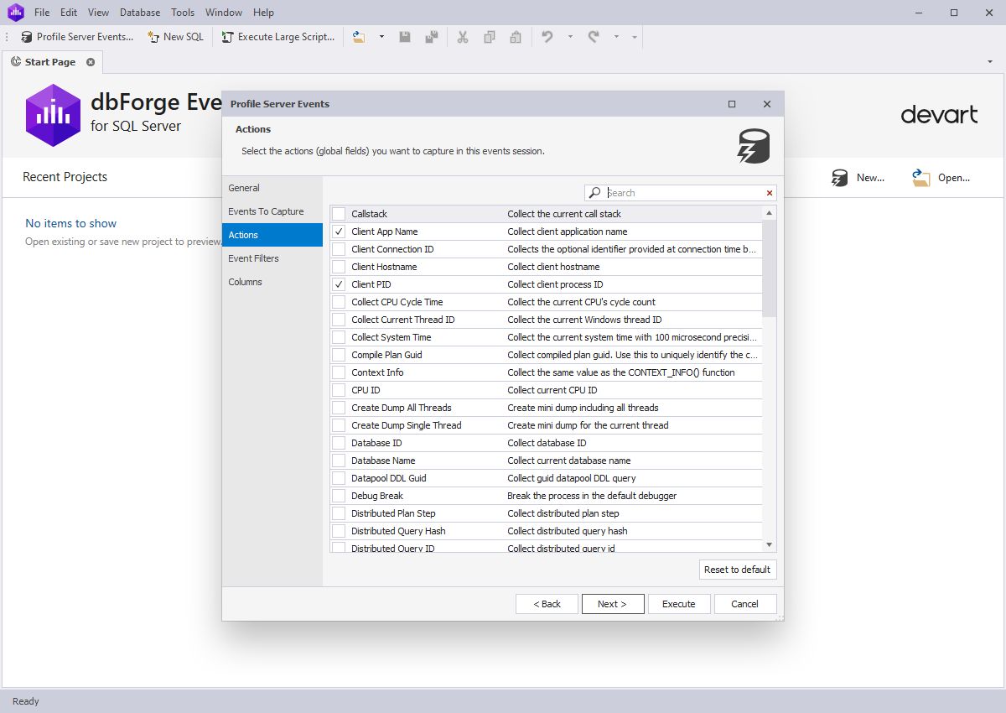
Task: Open the Profile Server Events wizard icon
Action: pyautogui.click(x=26, y=37)
